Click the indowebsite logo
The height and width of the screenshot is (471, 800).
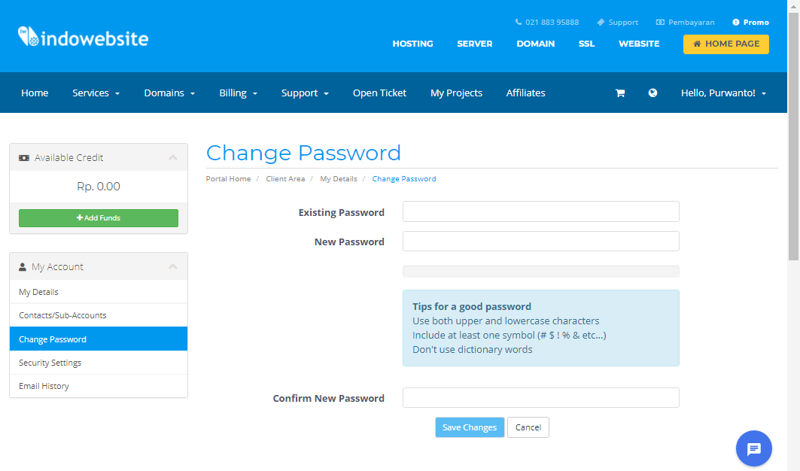(84, 38)
